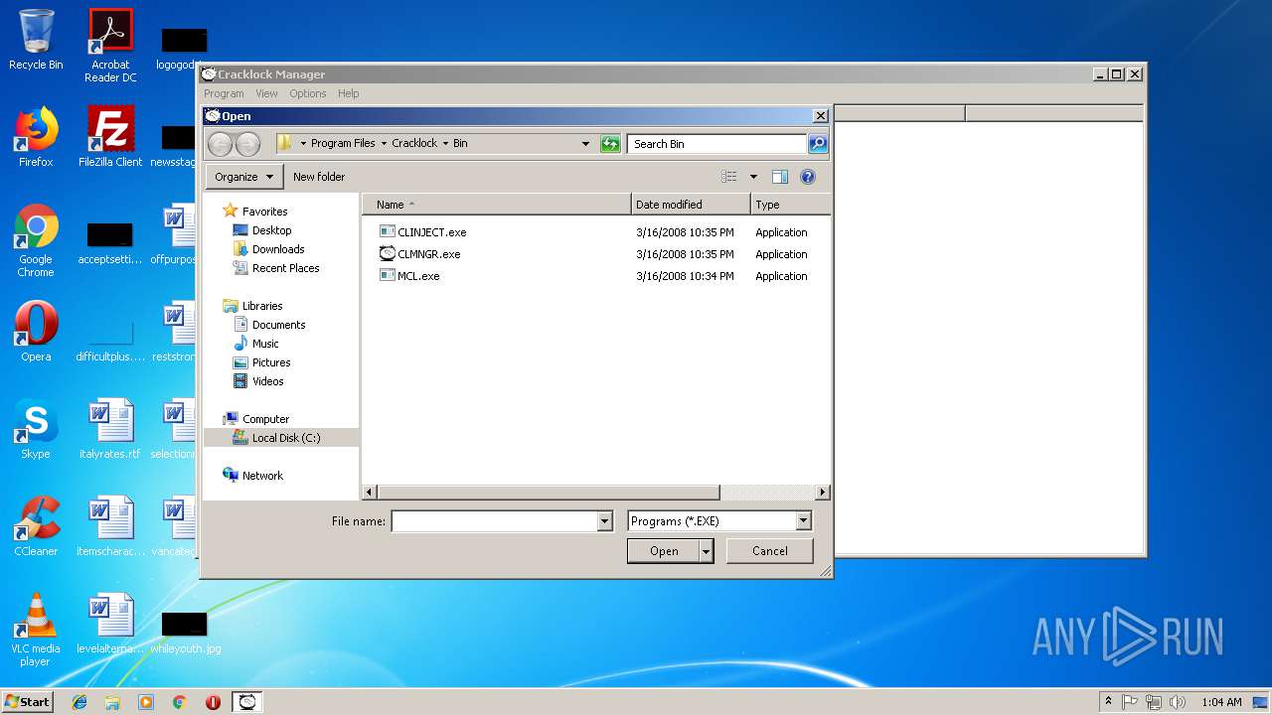This screenshot has width=1272, height=715.
Task: Click Windows Media Player taskbar icon
Action: [146, 702]
